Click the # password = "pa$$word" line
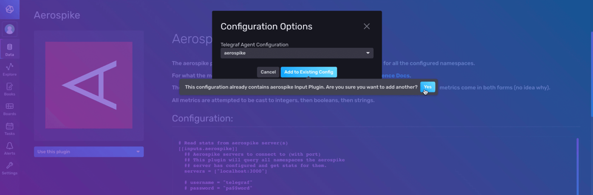Screen dimensions: 593x195 click(x=218, y=188)
